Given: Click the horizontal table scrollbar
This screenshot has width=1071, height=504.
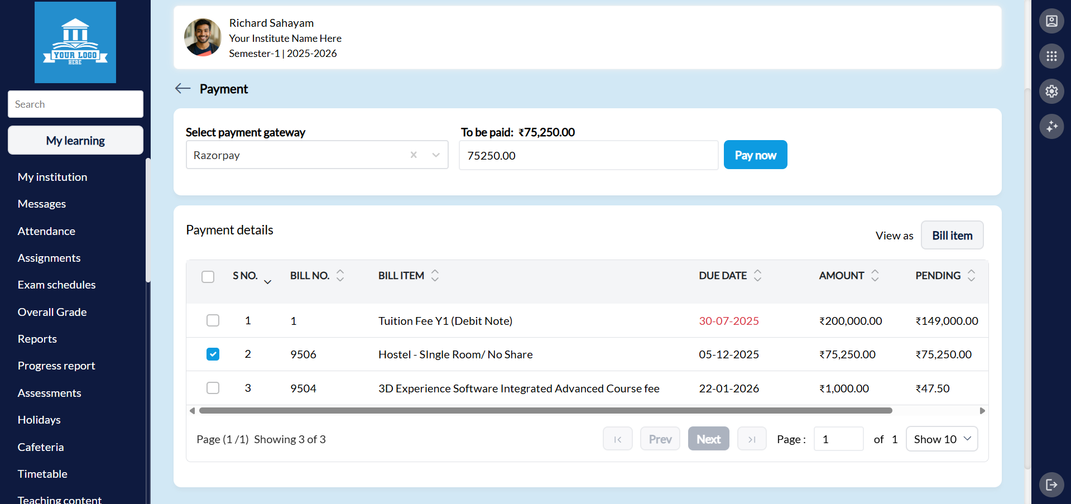Looking at the screenshot, I should coord(545,411).
